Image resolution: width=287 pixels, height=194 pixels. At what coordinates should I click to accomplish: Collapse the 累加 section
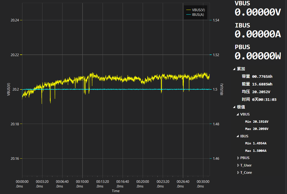click(234, 69)
